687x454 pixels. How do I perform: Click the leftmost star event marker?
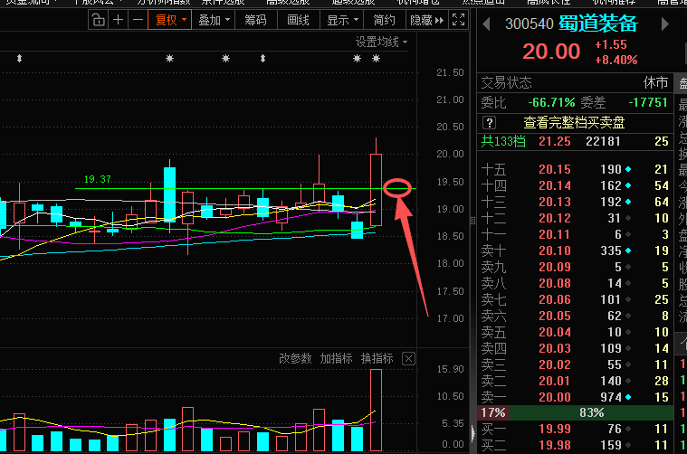click(x=169, y=58)
